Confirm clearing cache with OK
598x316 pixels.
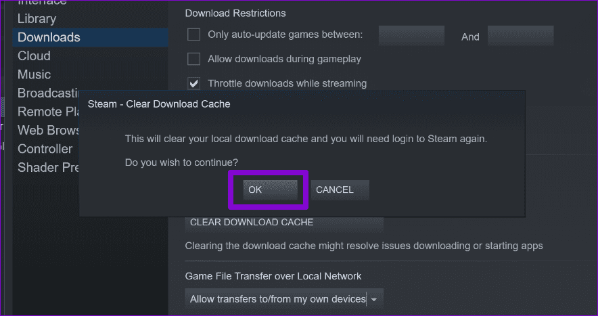click(269, 190)
